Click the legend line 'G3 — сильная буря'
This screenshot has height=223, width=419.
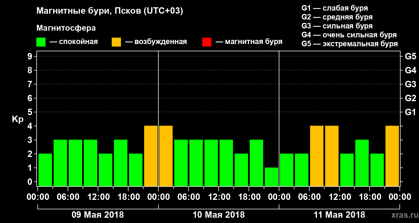tap(337, 26)
